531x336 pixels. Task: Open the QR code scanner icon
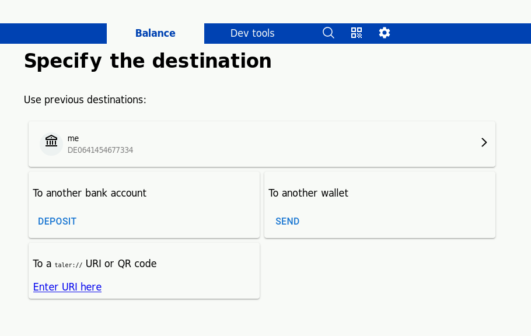357,33
